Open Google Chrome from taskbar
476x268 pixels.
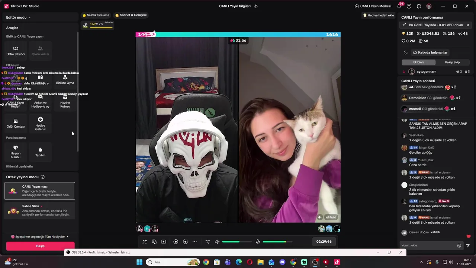point(206,262)
